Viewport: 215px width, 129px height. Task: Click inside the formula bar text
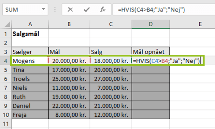pyautogui.click(x=151, y=10)
